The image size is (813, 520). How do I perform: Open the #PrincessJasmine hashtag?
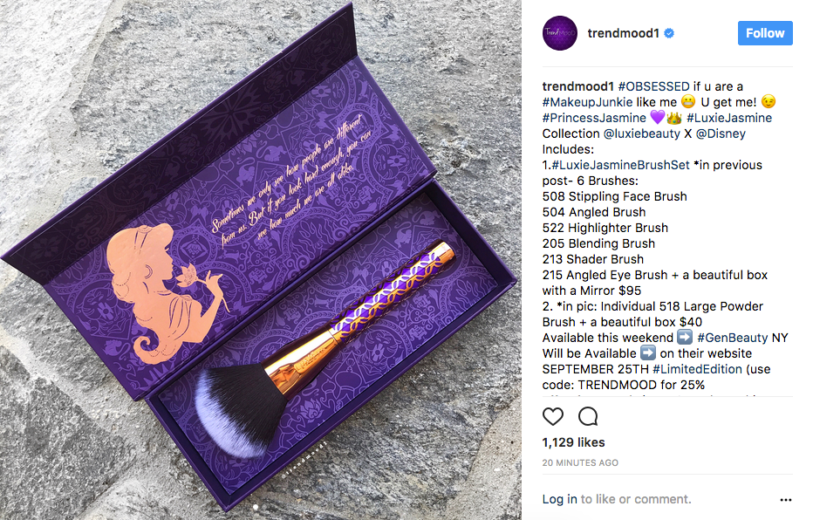point(594,118)
